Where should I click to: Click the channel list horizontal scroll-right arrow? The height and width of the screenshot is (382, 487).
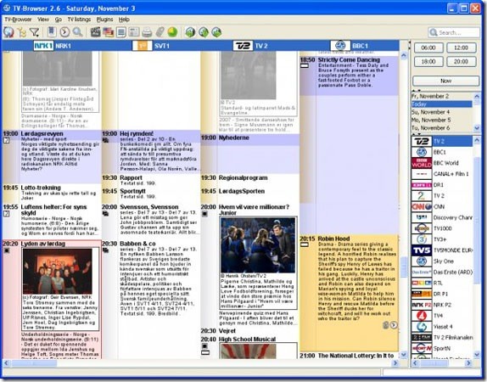tap(468, 363)
